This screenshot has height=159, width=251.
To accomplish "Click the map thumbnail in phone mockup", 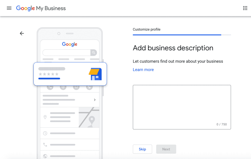I will [89, 117].
